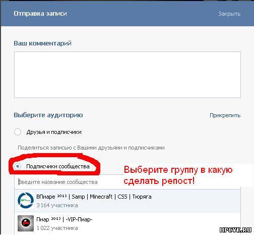Close the dialog via Закрыть link
Screen dimensions: 254x235
(229, 14)
